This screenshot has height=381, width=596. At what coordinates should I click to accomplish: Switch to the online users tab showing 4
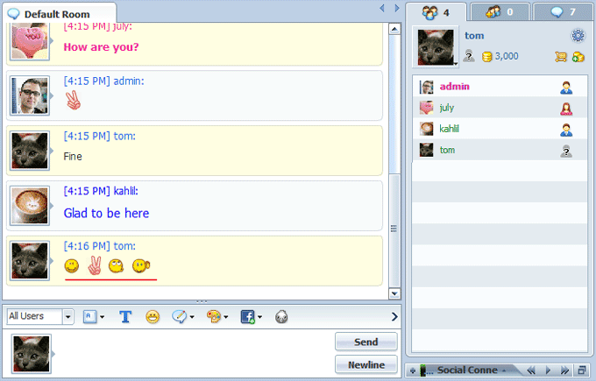point(434,12)
